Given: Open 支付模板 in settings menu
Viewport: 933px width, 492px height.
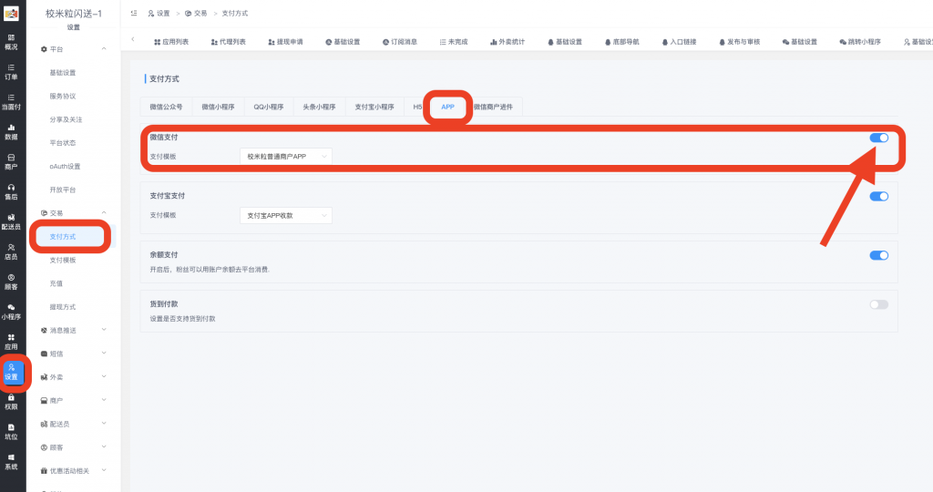Looking at the screenshot, I should tap(63, 260).
